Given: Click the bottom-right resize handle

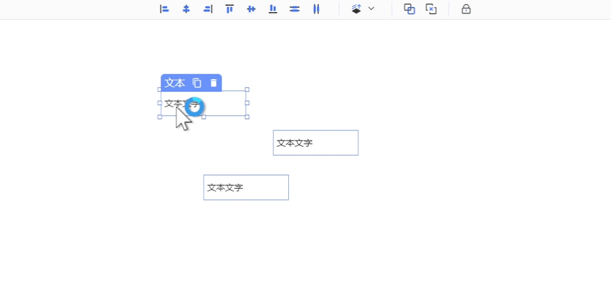Looking at the screenshot, I should pos(247,116).
